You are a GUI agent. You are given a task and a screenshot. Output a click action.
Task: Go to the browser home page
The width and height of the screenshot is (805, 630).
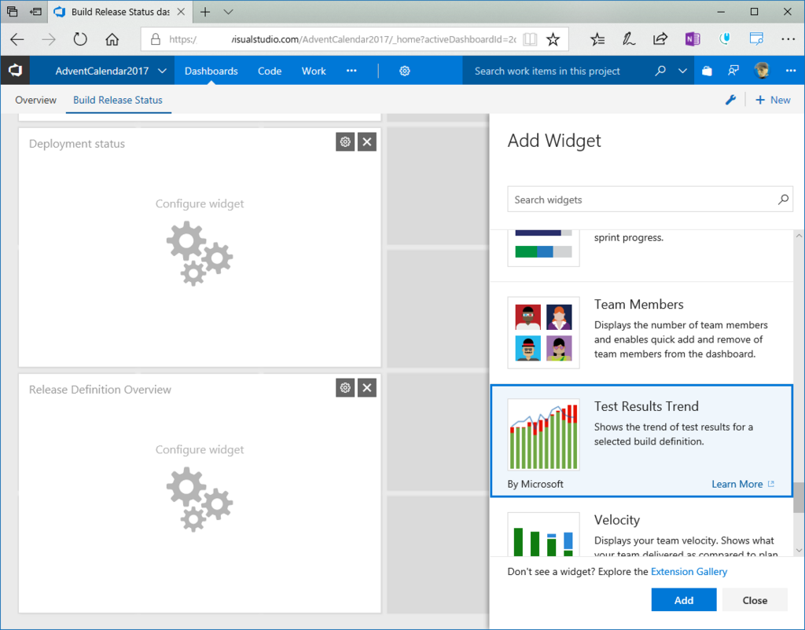(112, 39)
